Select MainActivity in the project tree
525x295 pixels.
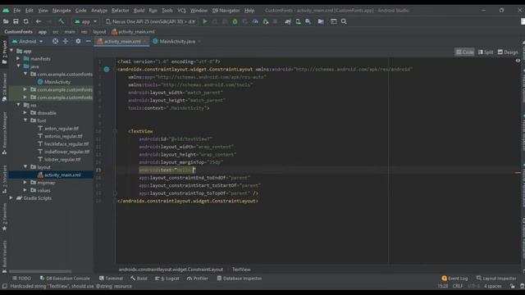pyautogui.click(x=54, y=82)
